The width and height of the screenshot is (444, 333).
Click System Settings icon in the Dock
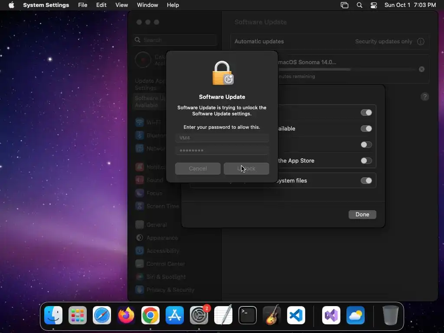199,315
